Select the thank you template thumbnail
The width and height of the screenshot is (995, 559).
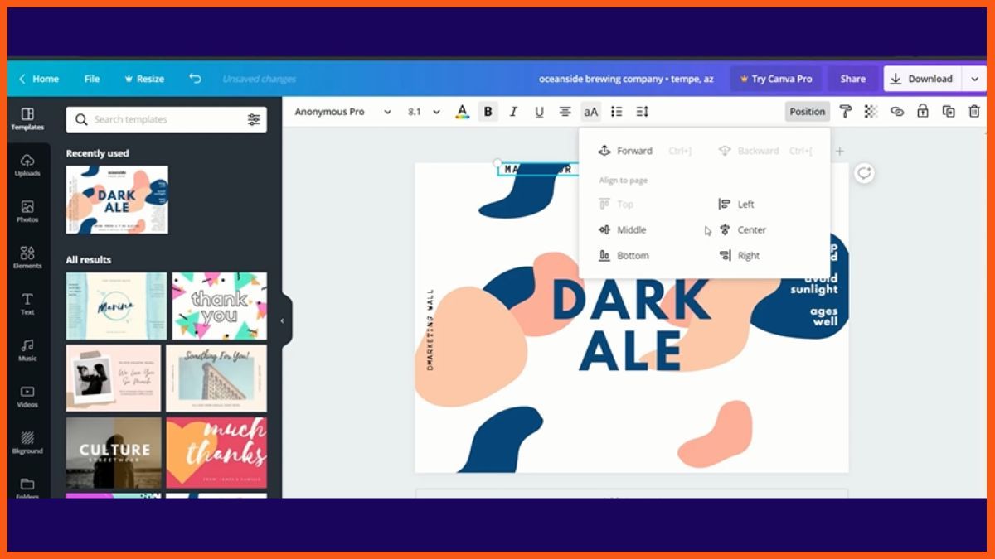(219, 306)
